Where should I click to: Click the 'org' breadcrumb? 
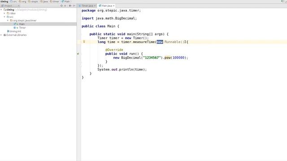click(23, 1)
